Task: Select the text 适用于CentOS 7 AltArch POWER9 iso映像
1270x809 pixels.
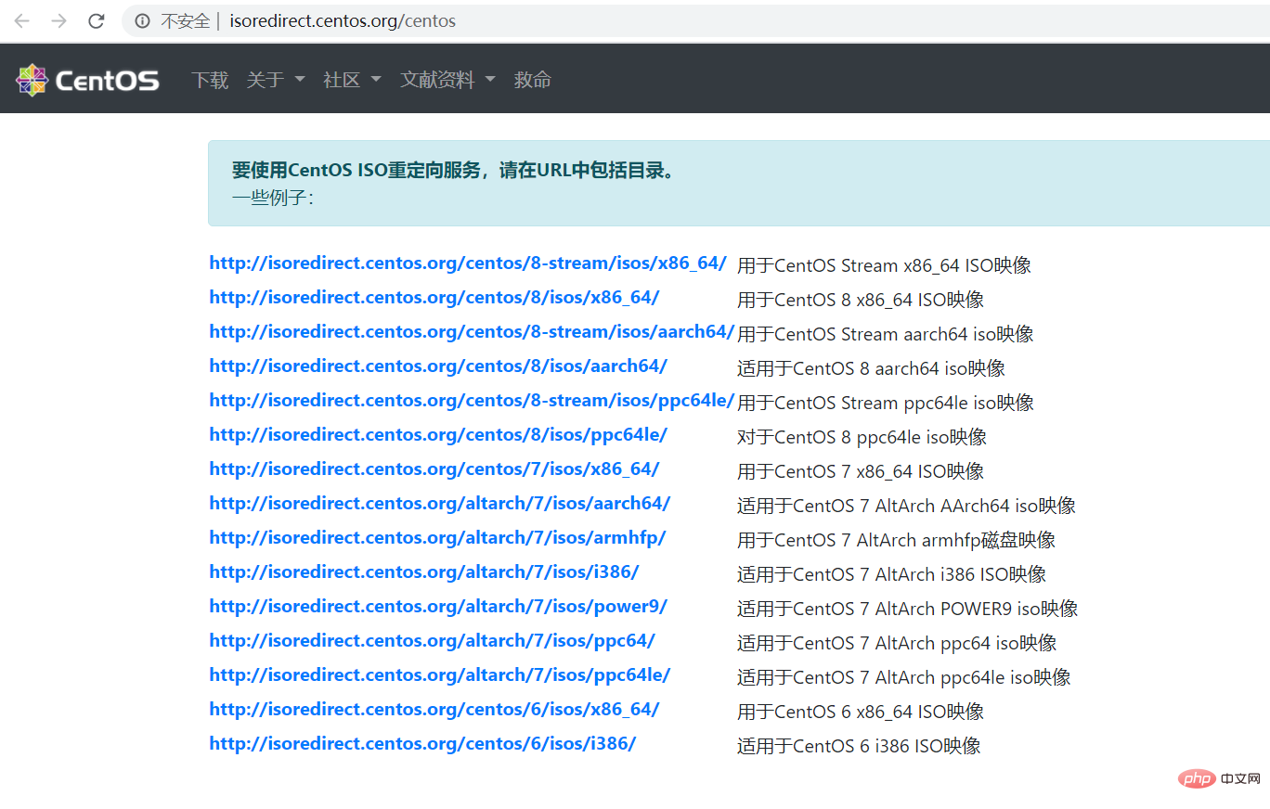Action: pos(907,609)
